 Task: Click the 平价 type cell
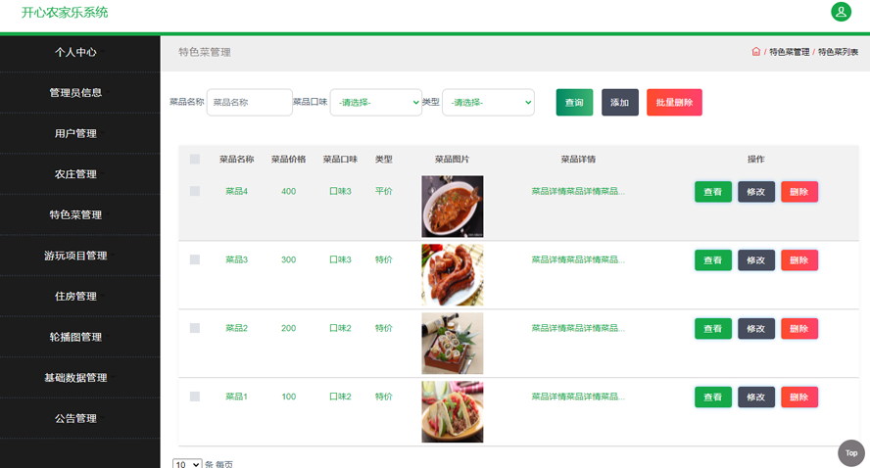coord(383,191)
